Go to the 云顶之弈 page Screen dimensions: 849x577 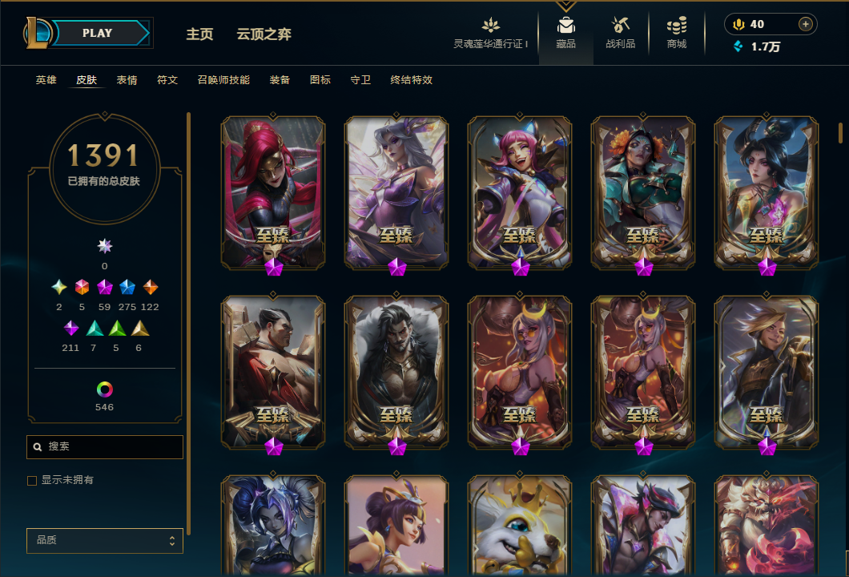[x=264, y=34]
